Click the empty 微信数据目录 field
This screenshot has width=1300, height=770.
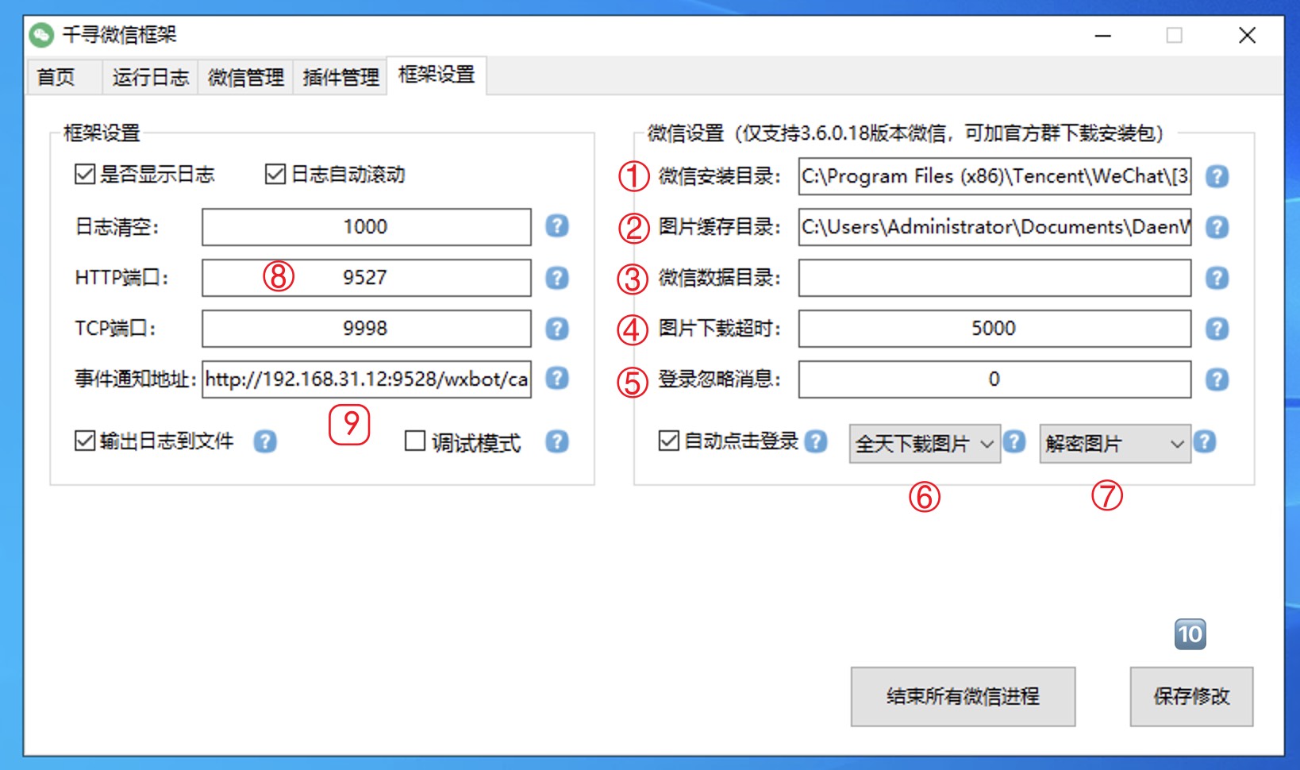tap(995, 278)
